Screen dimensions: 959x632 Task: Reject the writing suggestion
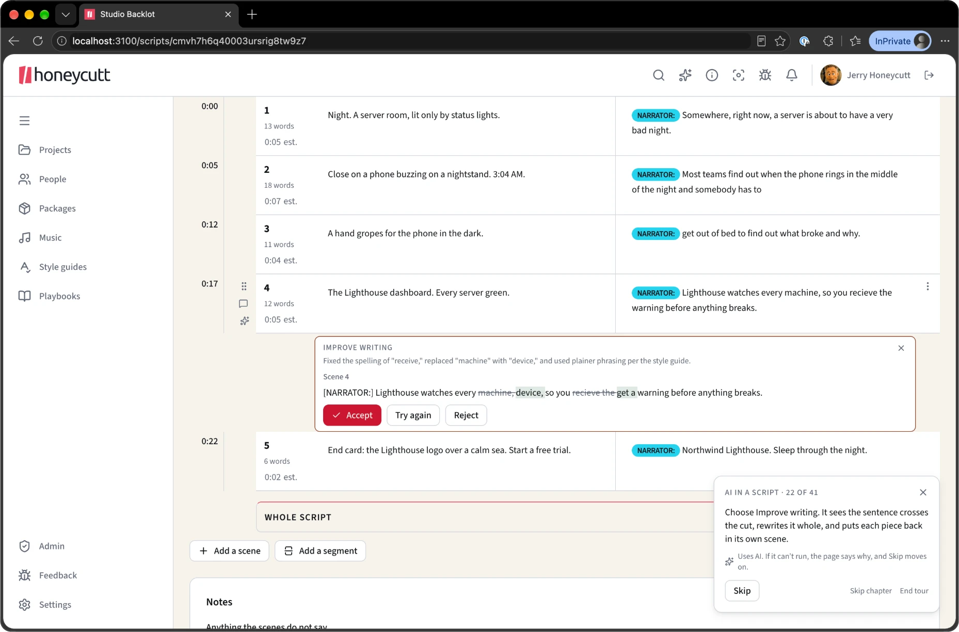(466, 415)
